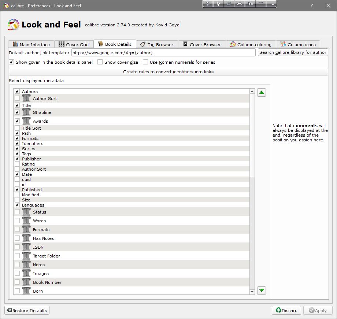Click the column icon beside Has Notes
This screenshot has width=337, height=319.
point(26,238)
